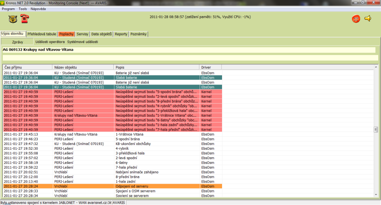
Task: Select red row Neúspěšné sejmutí bodu "1-Vrátnice Vitana"
Action: [x=113, y=115]
